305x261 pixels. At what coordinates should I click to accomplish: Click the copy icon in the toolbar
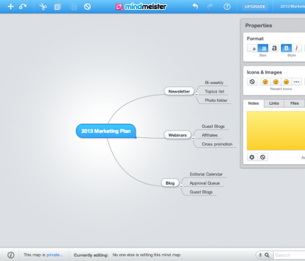[x=57, y=6]
